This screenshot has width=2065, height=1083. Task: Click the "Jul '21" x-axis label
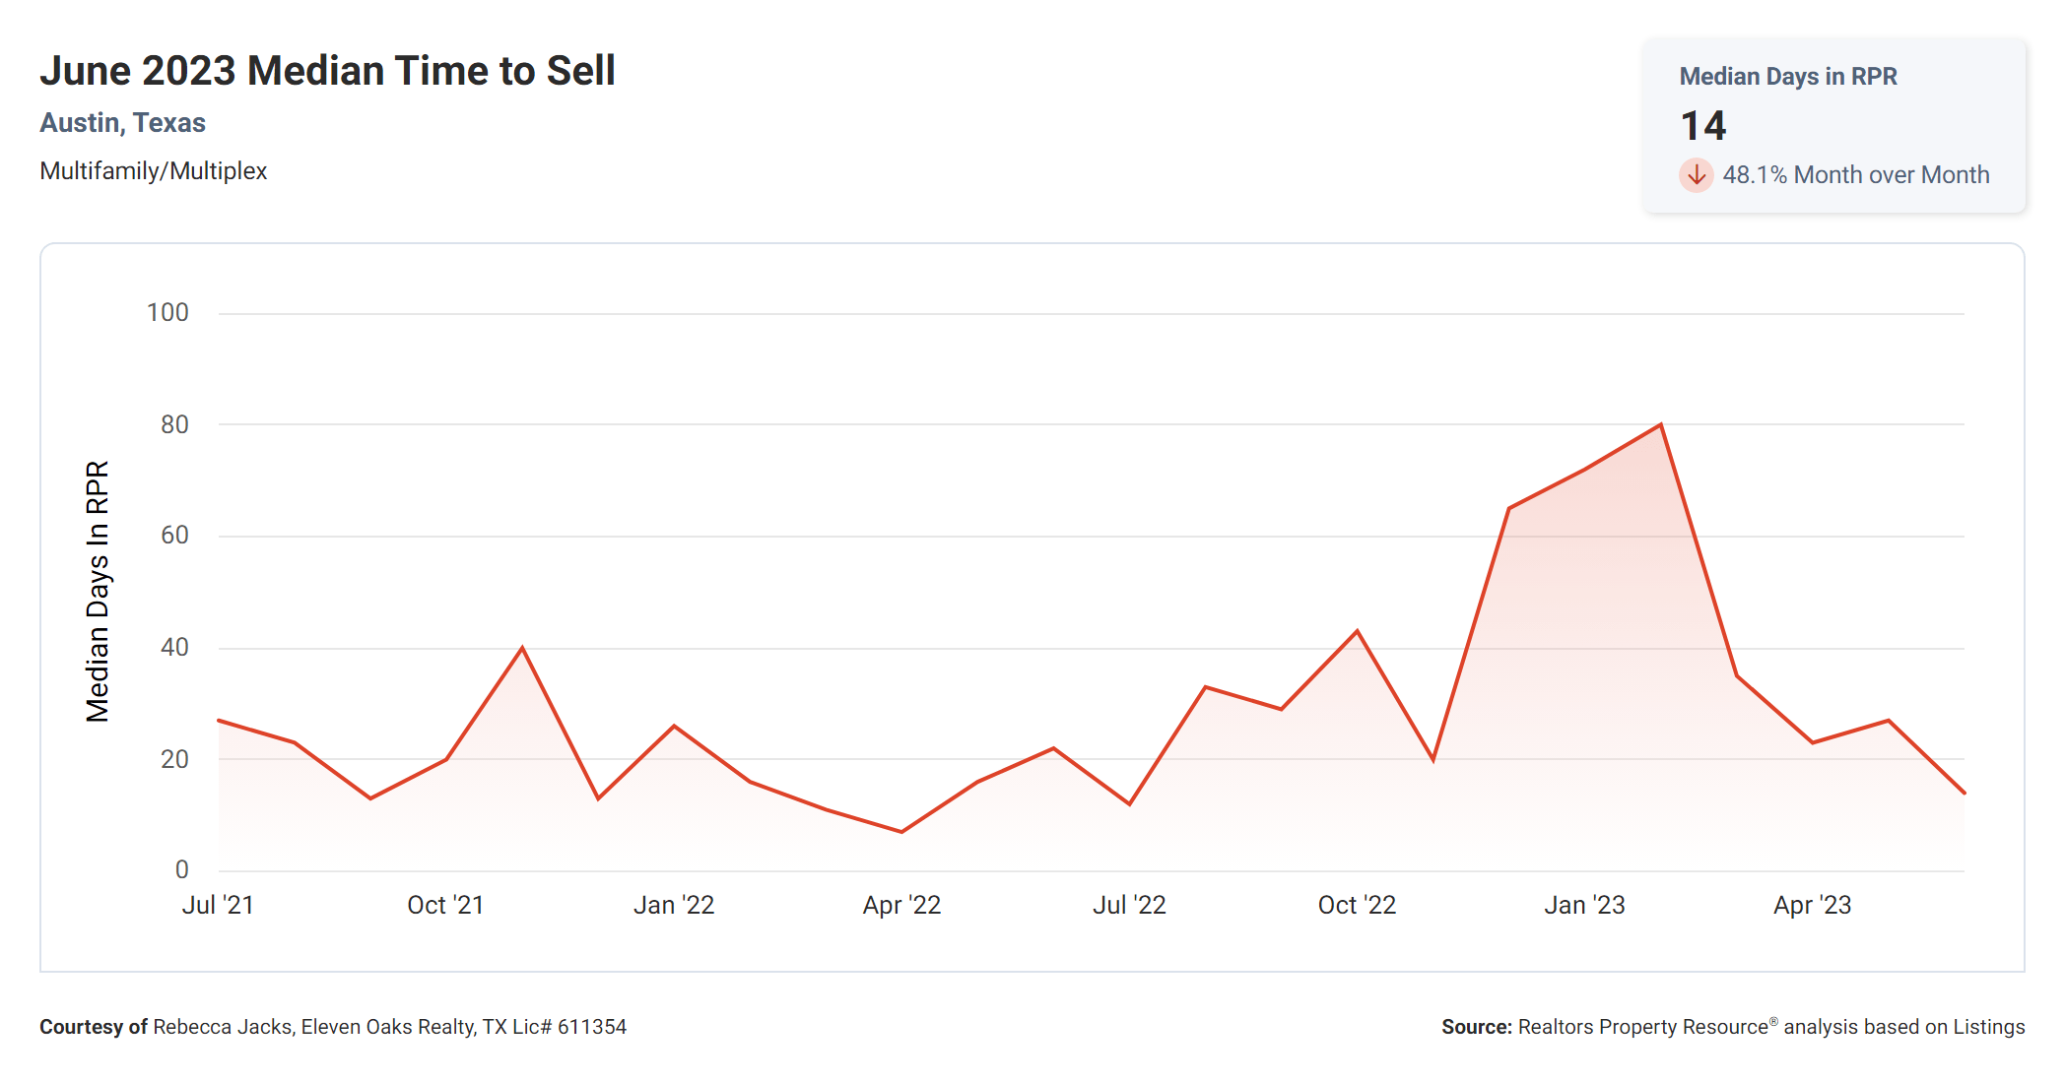(218, 905)
